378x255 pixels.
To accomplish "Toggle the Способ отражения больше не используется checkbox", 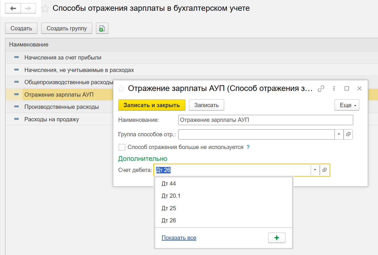I will click(x=122, y=147).
